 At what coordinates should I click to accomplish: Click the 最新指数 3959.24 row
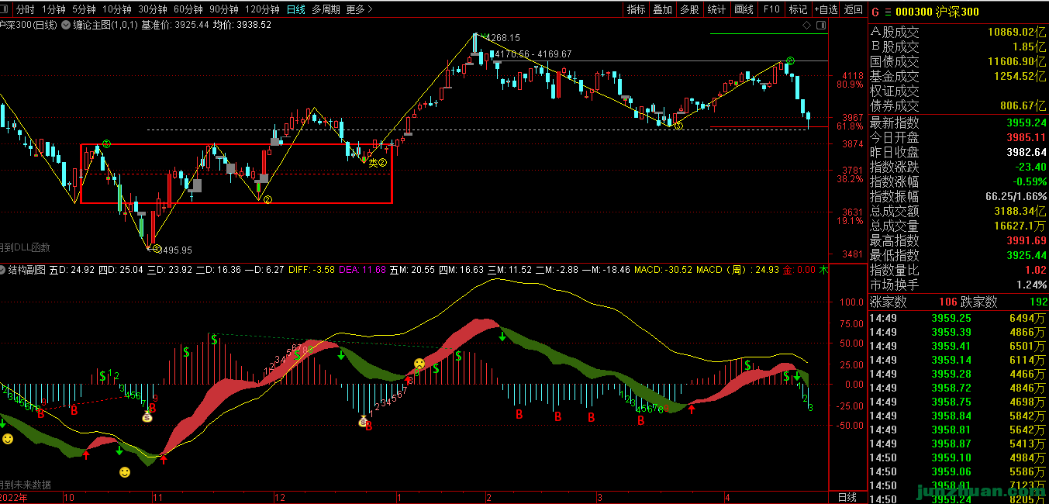(958, 123)
